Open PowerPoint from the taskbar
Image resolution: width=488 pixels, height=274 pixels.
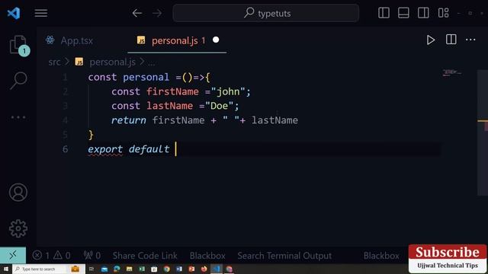pyautogui.click(x=191, y=269)
